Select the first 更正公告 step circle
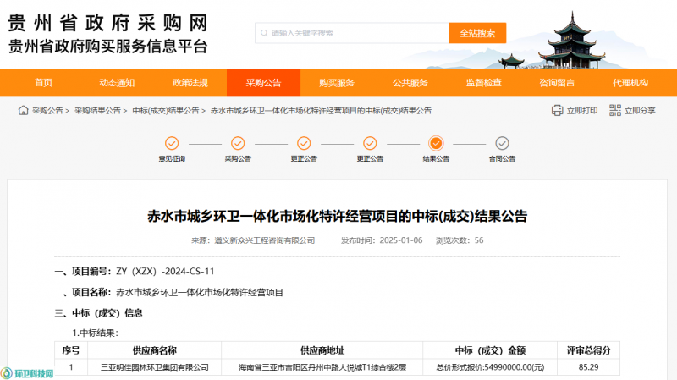The width and height of the screenshot is (677, 380). [x=304, y=143]
